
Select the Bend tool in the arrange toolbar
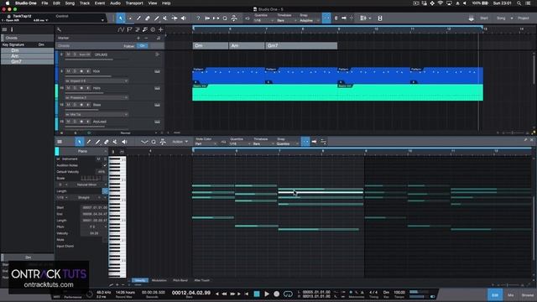coord(175,18)
